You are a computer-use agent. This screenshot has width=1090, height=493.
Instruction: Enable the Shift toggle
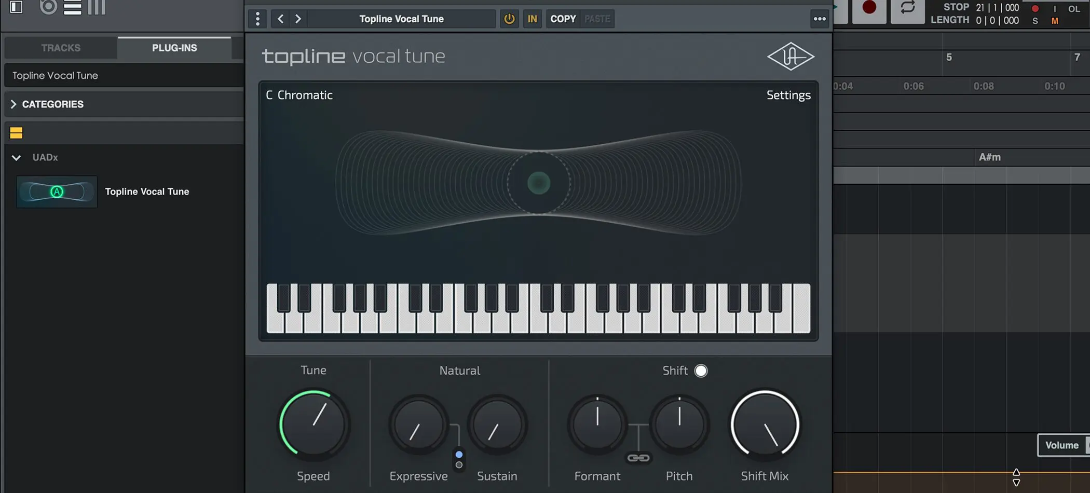tap(701, 371)
